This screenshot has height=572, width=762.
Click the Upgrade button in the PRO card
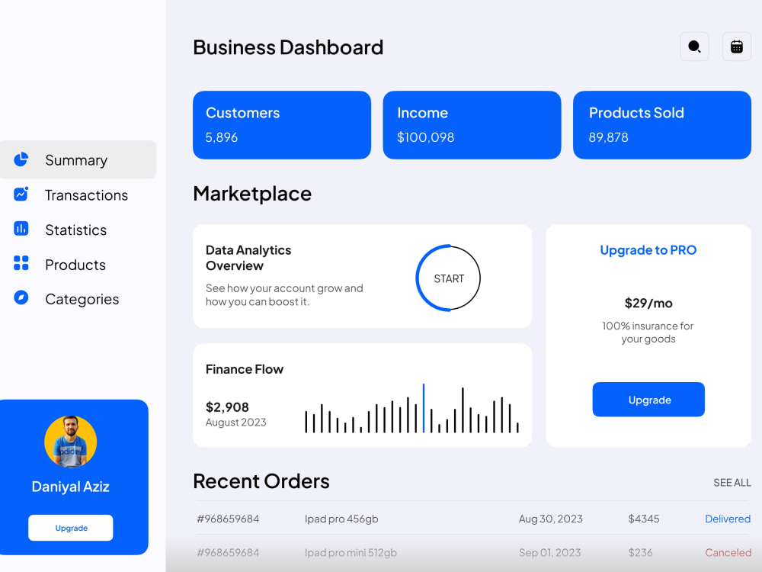[x=648, y=399]
